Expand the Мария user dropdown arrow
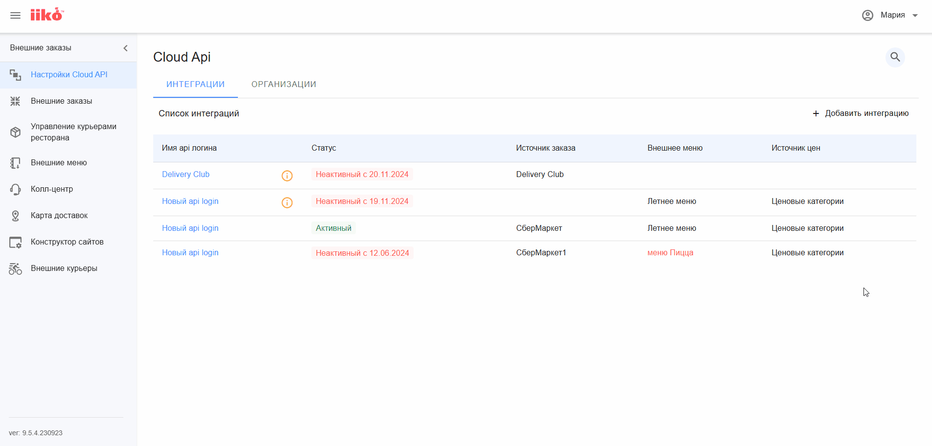The image size is (932, 446). 915,16
